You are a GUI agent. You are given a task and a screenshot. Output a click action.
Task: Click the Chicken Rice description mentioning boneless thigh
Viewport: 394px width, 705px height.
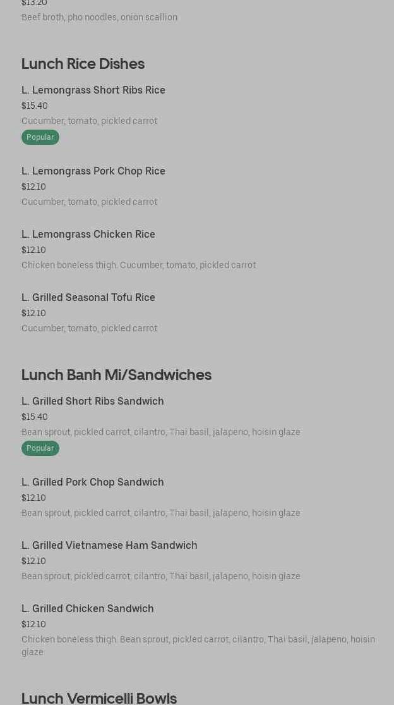click(x=138, y=265)
